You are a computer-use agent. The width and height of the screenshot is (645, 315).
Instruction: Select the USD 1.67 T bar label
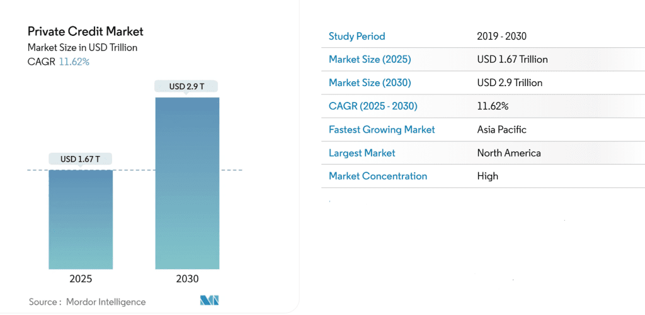click(81, 160)
